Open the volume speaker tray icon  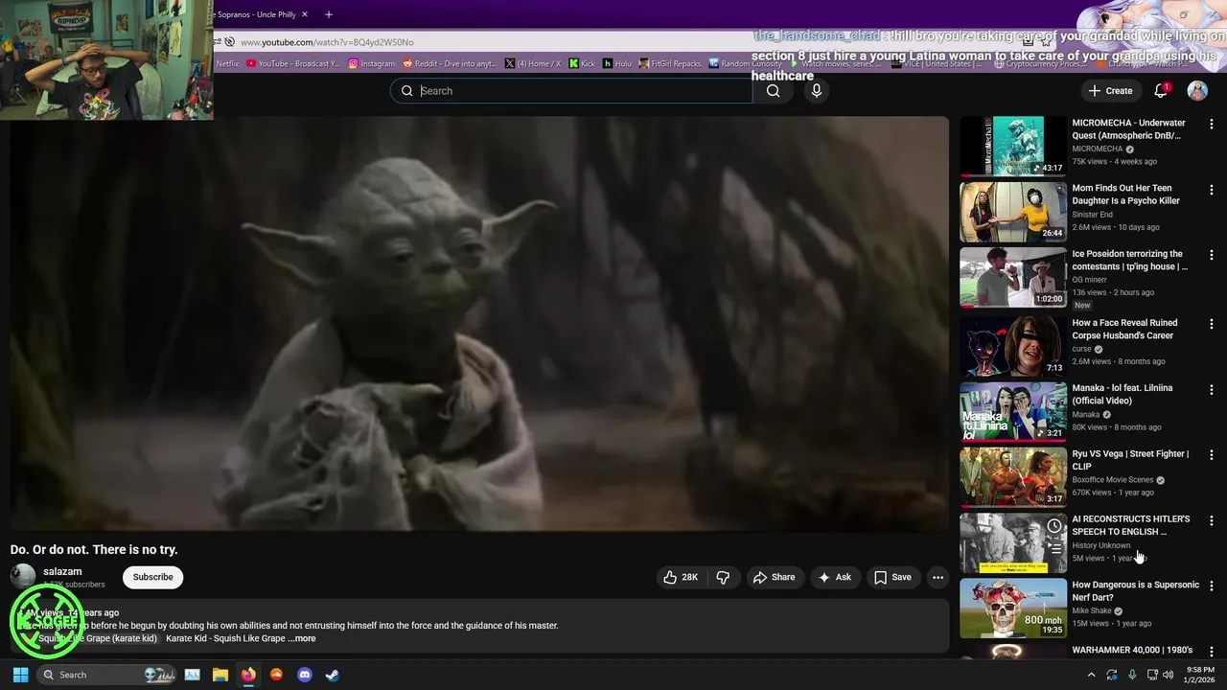(x=1168, y=675)
